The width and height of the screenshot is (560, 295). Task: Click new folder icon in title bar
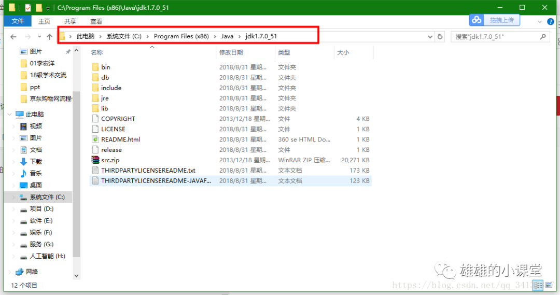point(38,7)
